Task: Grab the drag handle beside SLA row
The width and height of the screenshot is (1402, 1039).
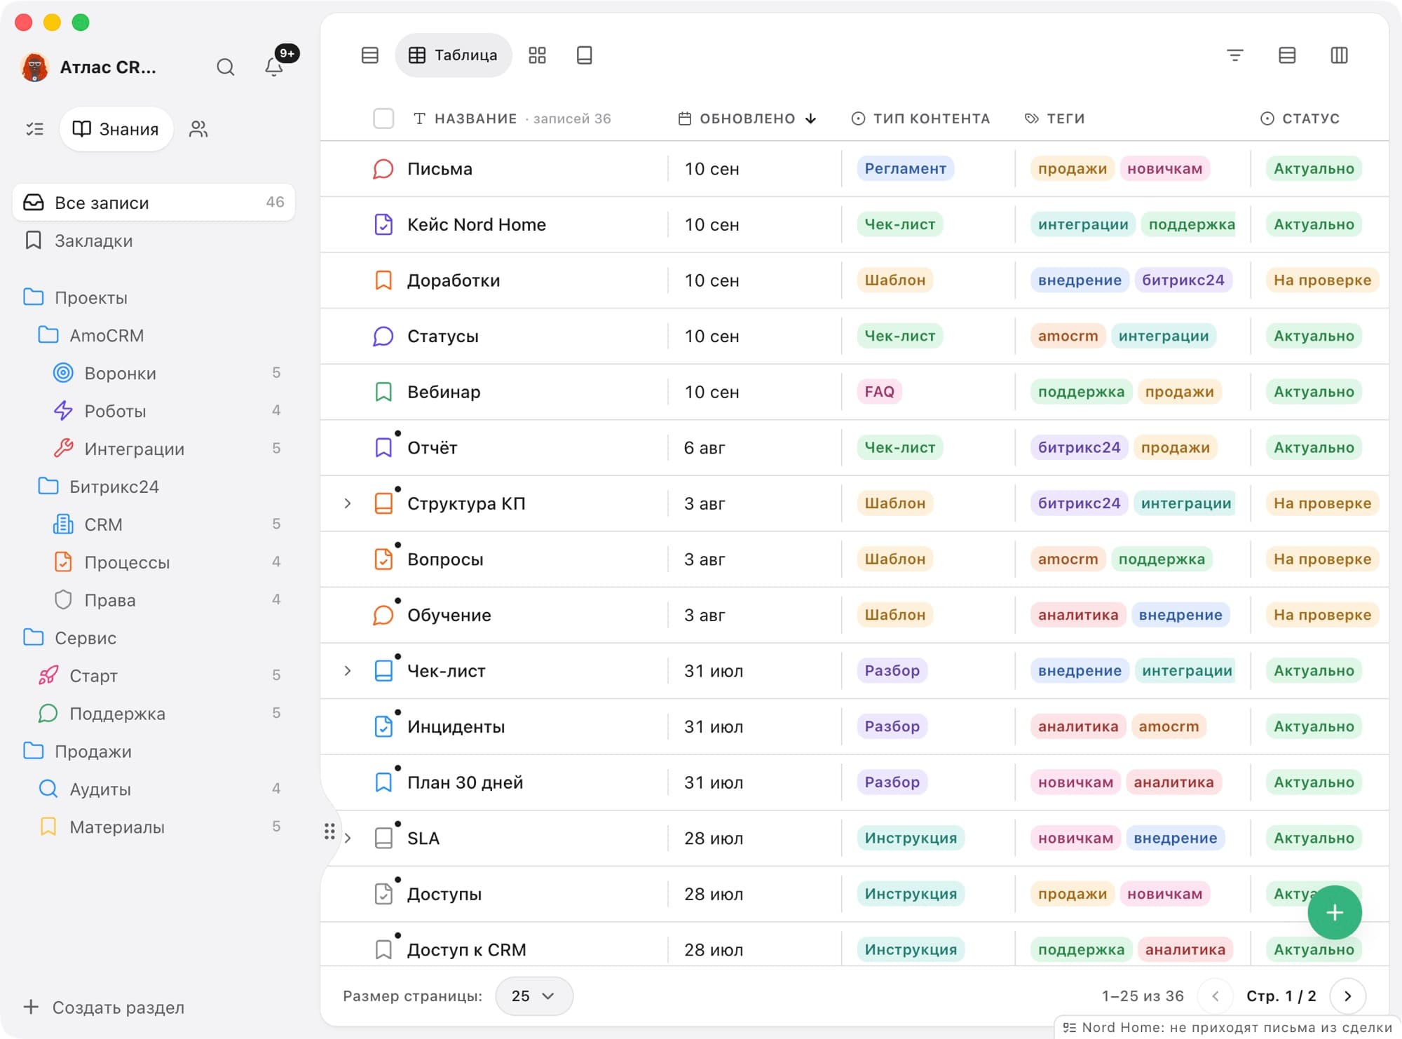Action: coord(329,831)
